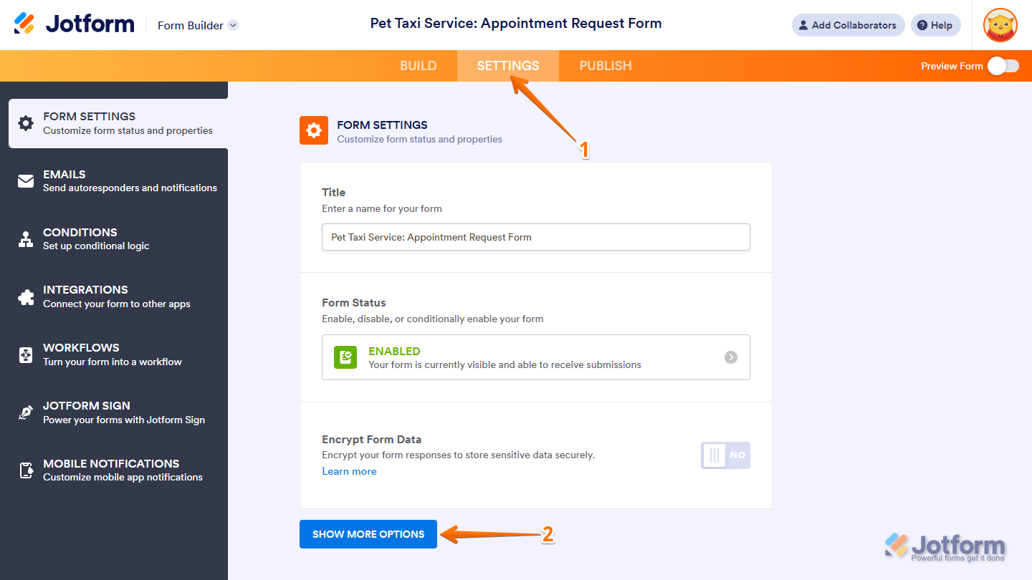Click the form Title input field
The image size is (1032, 580).
pyautogui.click(x=535, y=237)
